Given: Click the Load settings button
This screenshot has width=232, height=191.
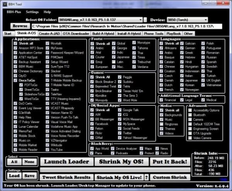Looking at the screenshot, I should pos(14,176).
